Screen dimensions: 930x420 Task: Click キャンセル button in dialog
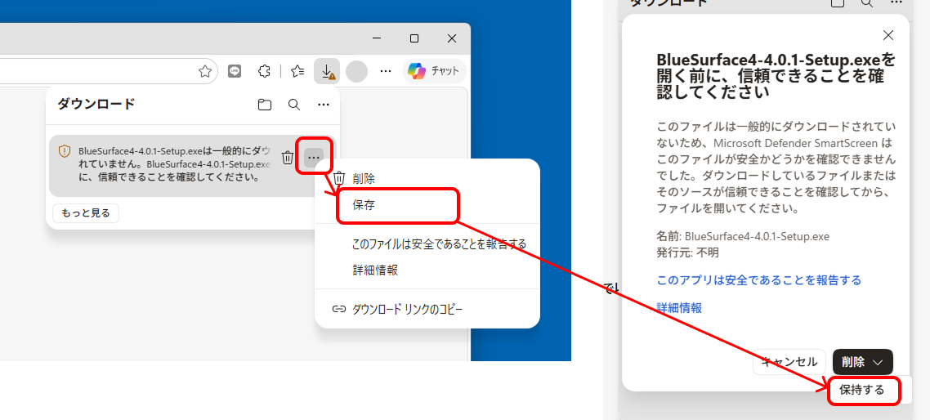pos(789,362)
